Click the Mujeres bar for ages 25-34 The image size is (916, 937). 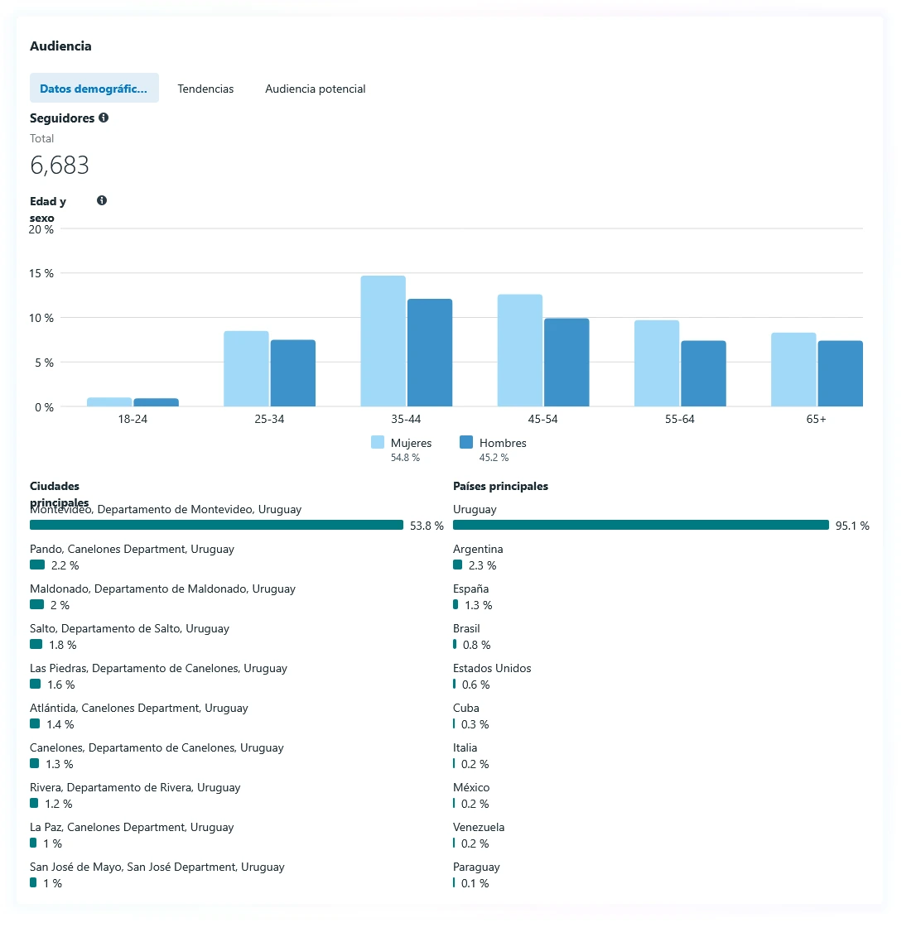246,368
